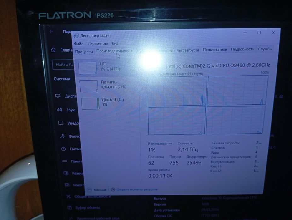Click the Время работы label
Viewport: 292px width, 220px height.
tap(159, 170)
